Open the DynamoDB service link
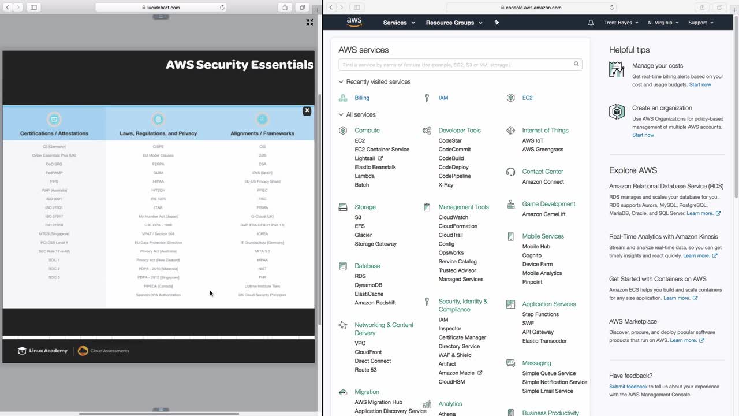This screenshot has height=416, width=739. pos(368,285)
